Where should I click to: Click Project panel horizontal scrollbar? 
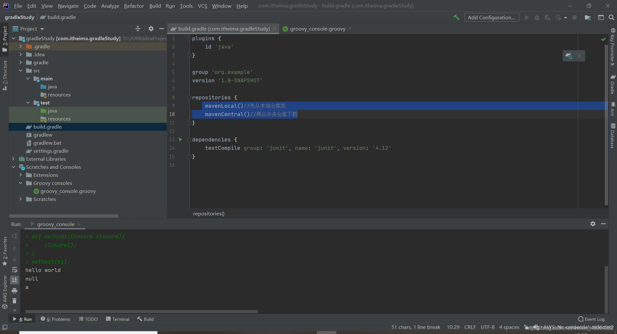(x=64, y=216)
